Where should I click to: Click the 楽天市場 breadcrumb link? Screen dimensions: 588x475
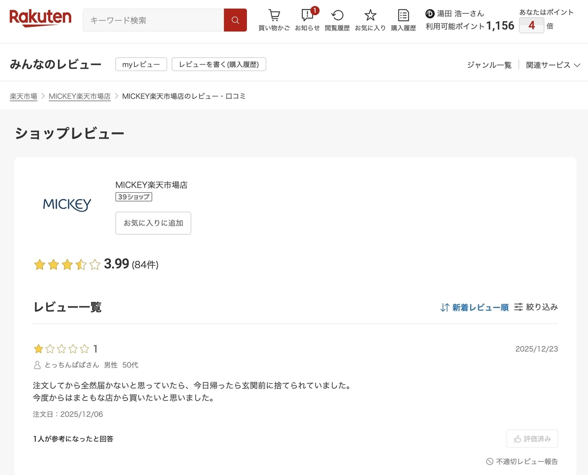point(24,96)
